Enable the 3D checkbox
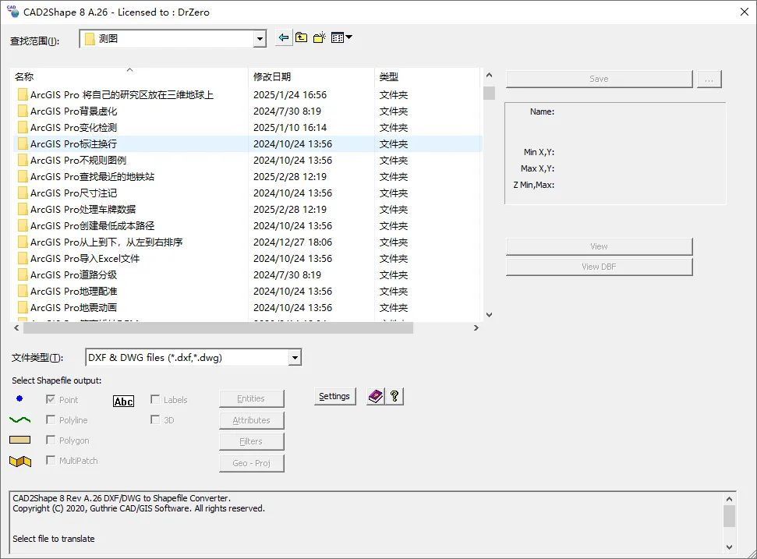 [155, 419]
